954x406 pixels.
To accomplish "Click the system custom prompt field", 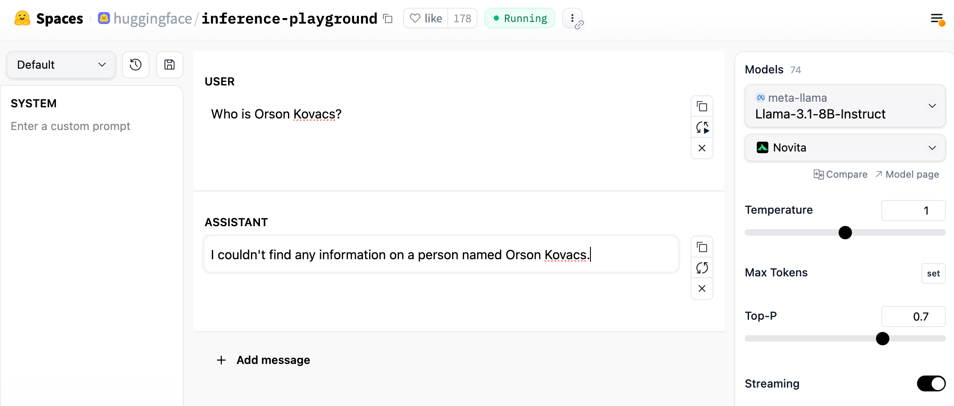I will coord(70,126).
